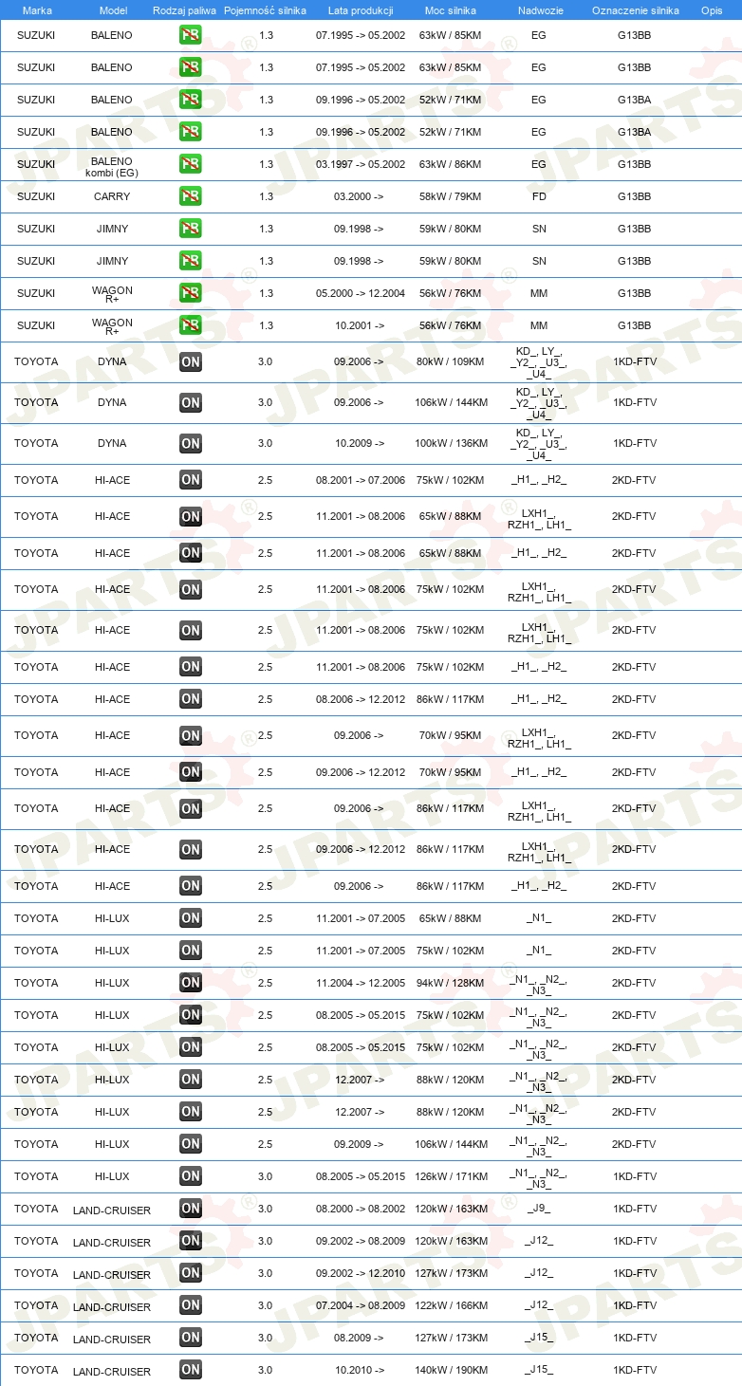Click ON diesel icon for DYNA 80kW / 109KM

pyautogui.click(x=191, y=361)
